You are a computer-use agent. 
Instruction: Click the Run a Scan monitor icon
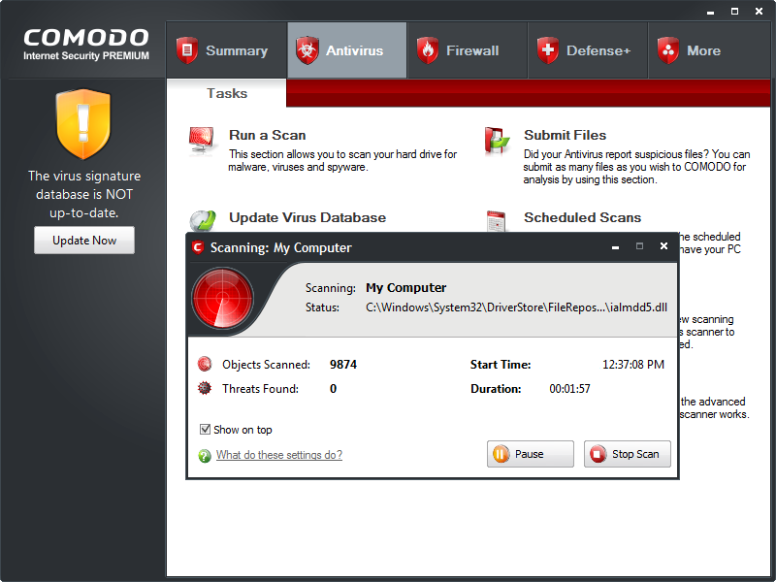coord(203,142)
